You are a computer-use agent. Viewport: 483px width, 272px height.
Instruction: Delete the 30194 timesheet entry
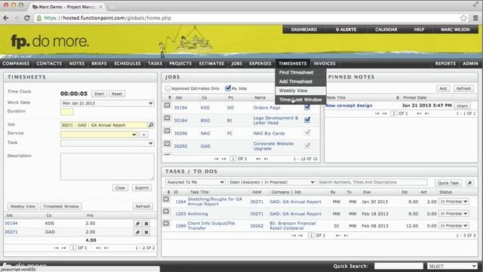pos(146,224)
